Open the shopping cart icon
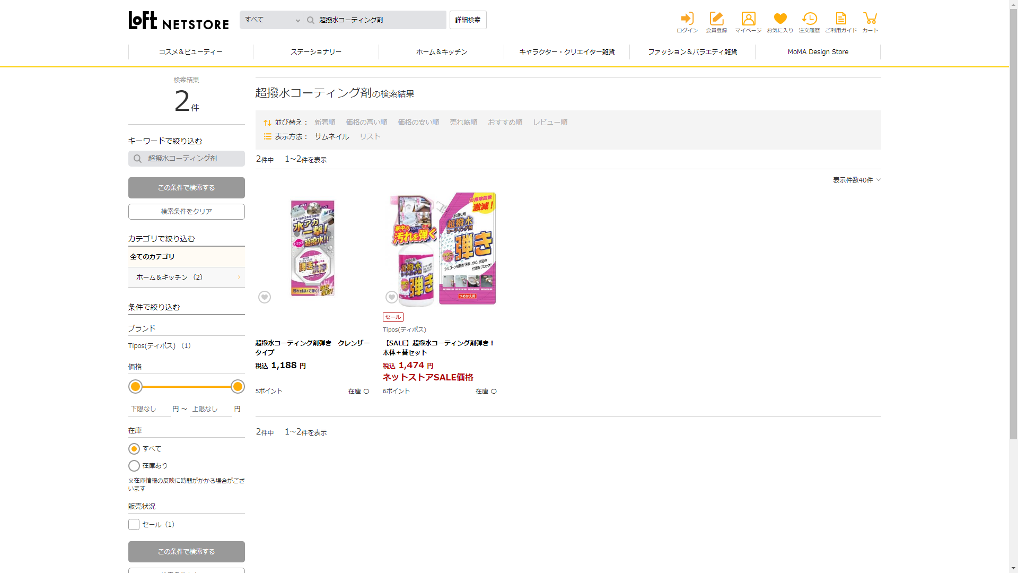The width and height of the screenshot is (1018, 573). point(870,19)
